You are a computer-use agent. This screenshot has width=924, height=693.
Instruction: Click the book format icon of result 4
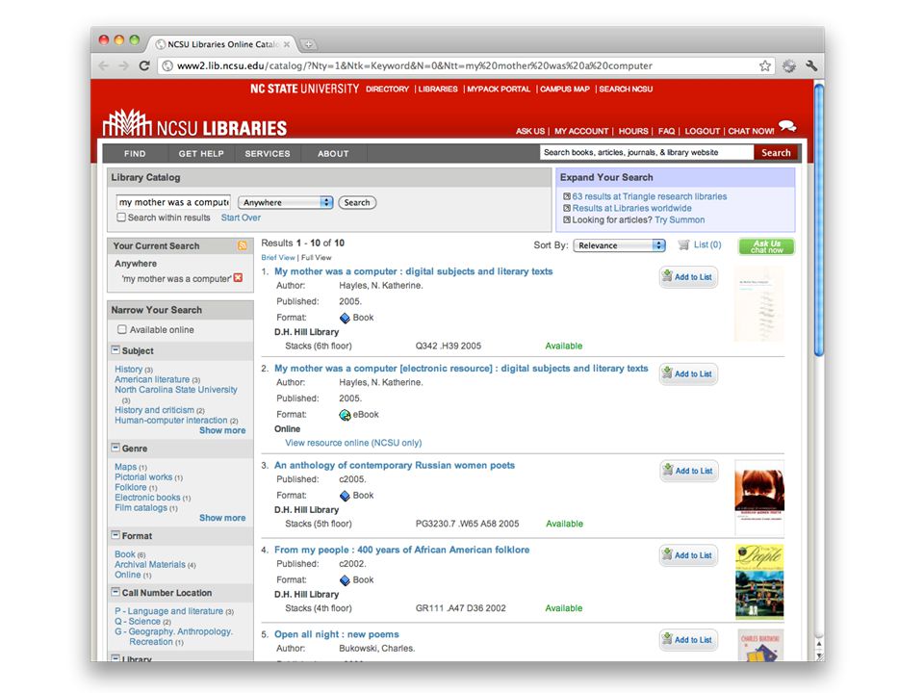pyautogui.click(x=345, y=580)
